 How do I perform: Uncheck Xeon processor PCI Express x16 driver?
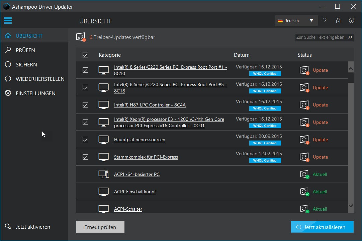click(x=85, y=122)
